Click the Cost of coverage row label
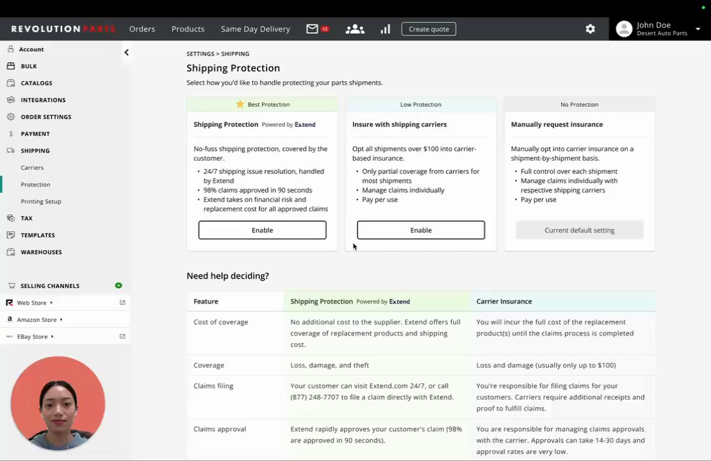Screen dimensions: 711x461 221,322
